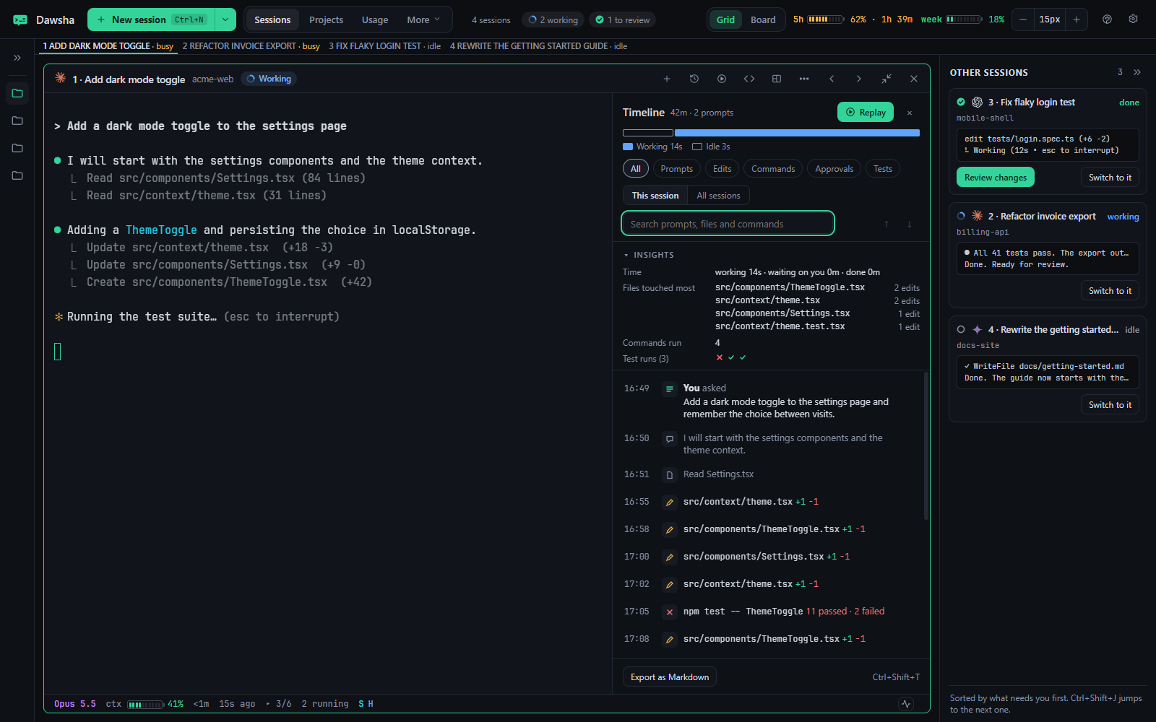Select Board view

point(763,19)
